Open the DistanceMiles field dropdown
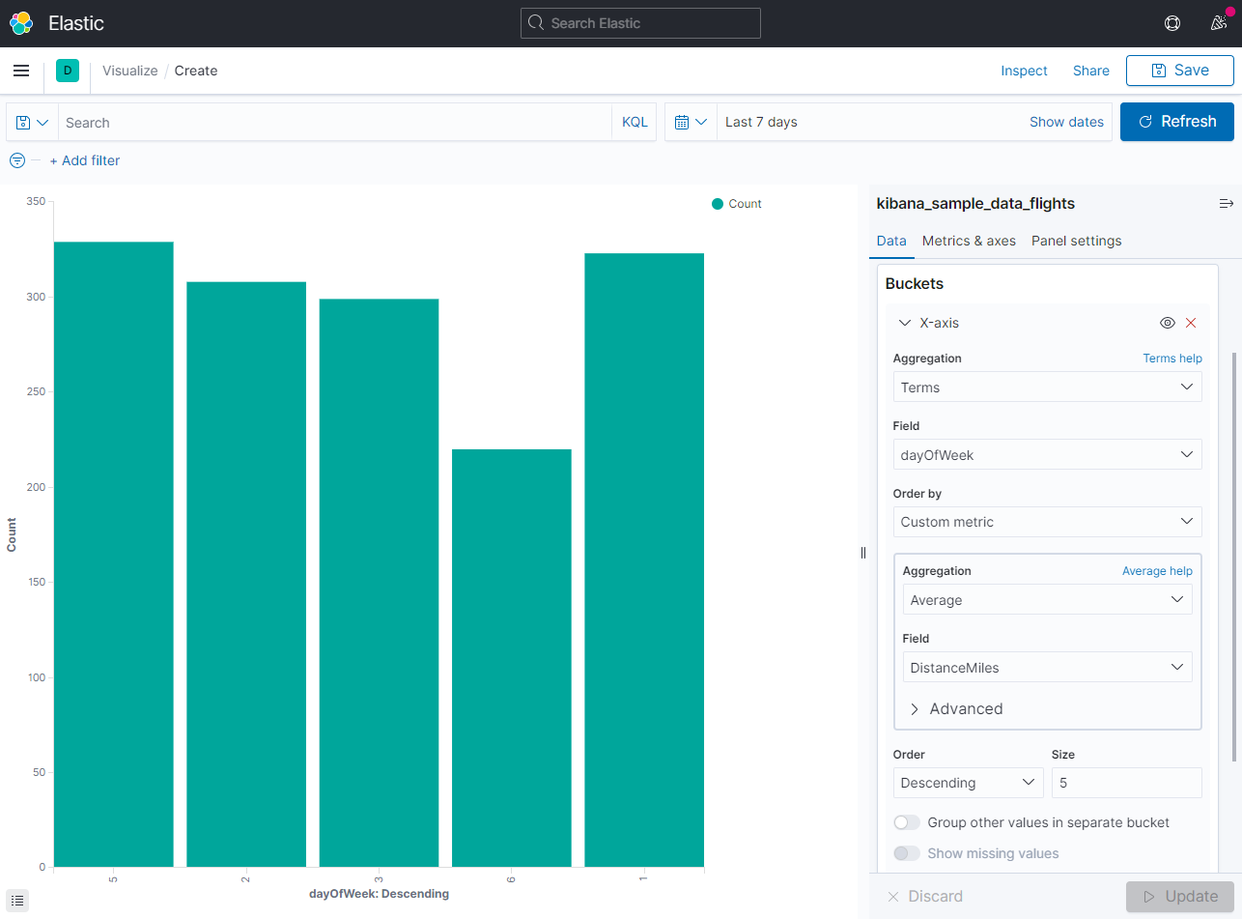 (1047, 667)
